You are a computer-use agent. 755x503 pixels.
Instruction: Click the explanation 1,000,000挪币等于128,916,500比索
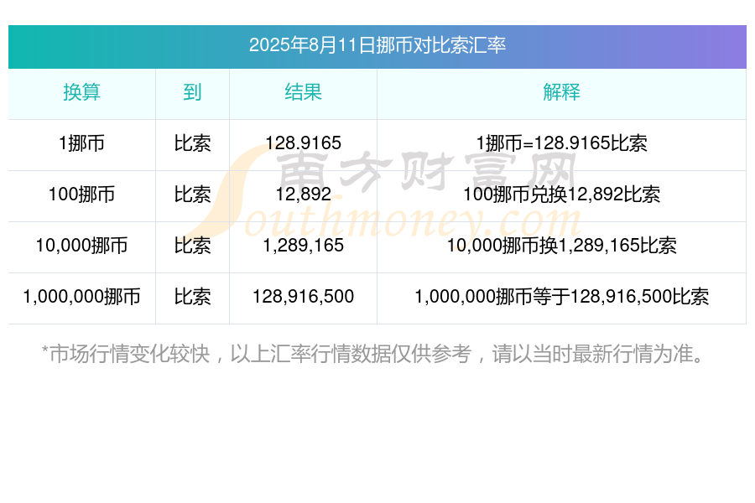pos(561,297)
